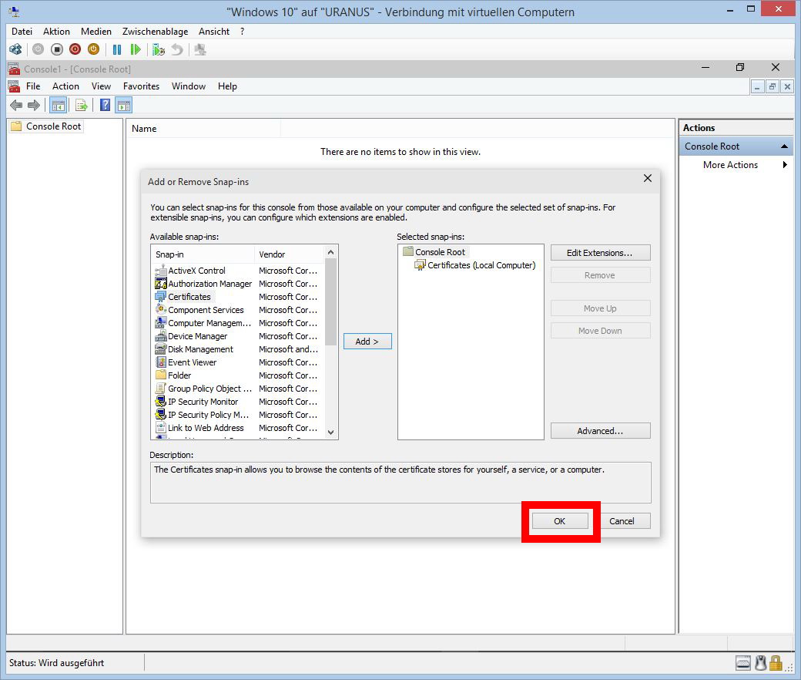
Task: Click the Export List toolbar icon
Action: click(82, 106)
